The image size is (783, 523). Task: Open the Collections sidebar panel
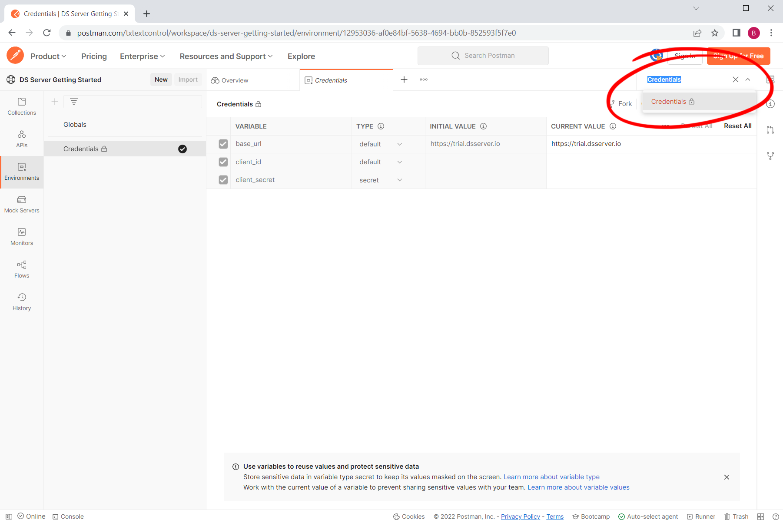(x=22, y=106)
